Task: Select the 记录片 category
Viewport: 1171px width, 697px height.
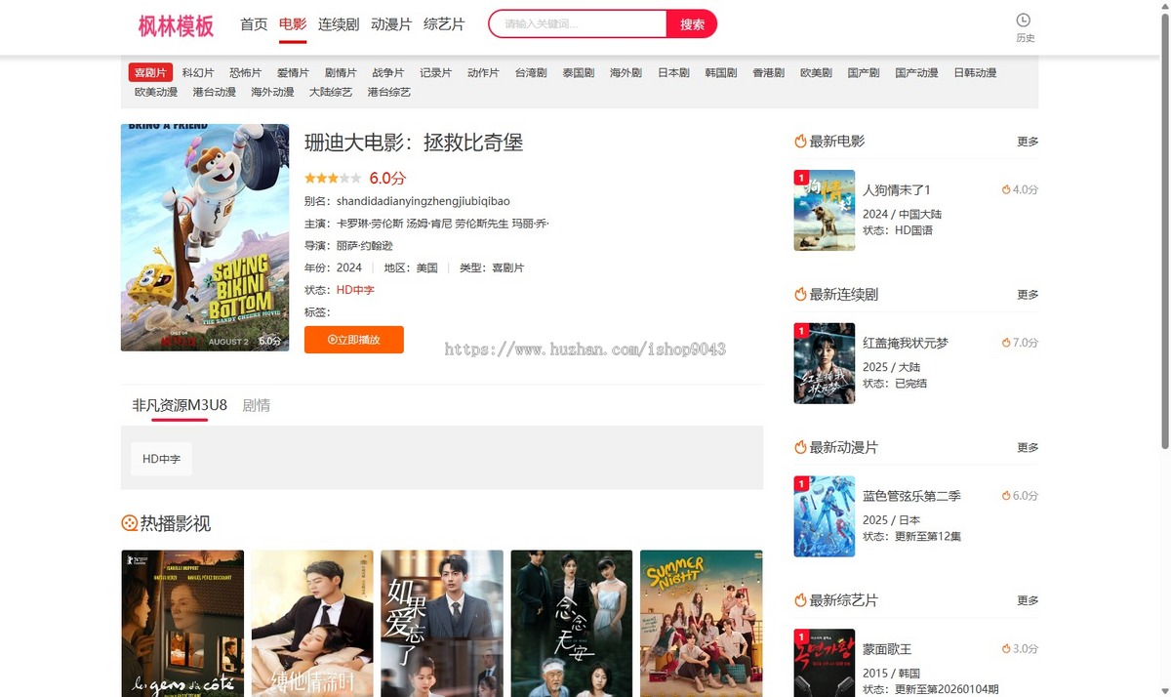Action: click(x=435, y=73)
